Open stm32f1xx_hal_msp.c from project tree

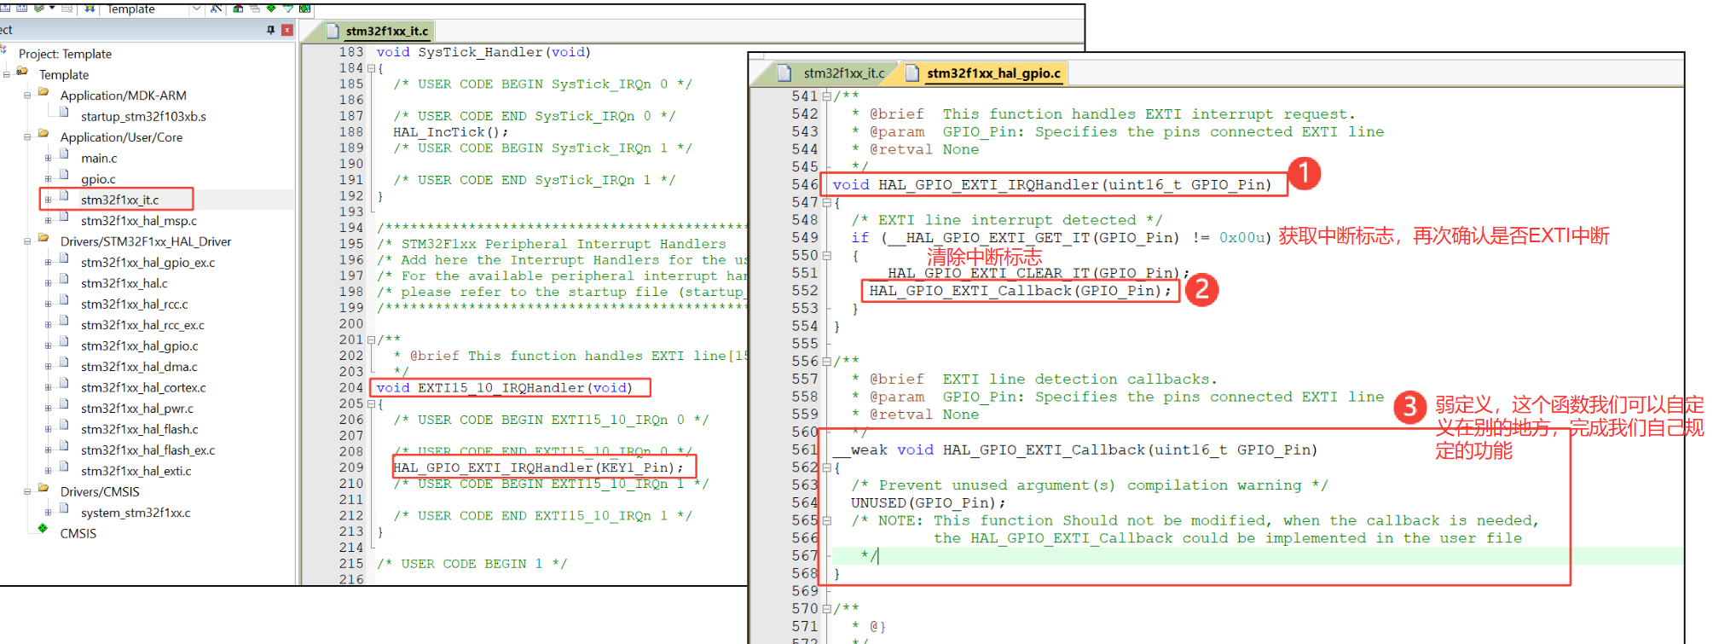point(138,221)
